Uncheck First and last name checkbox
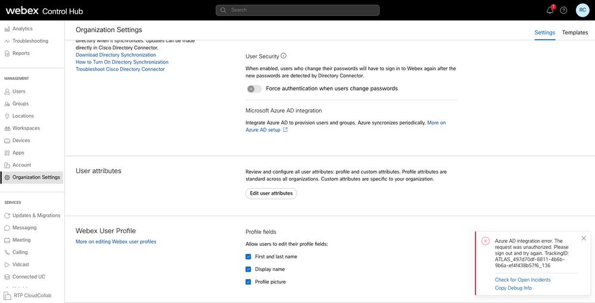Screen dimensions: 595x303 tap(248, 257)
